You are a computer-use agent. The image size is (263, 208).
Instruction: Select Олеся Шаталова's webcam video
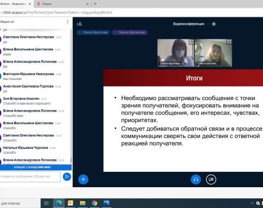point(214,53)
